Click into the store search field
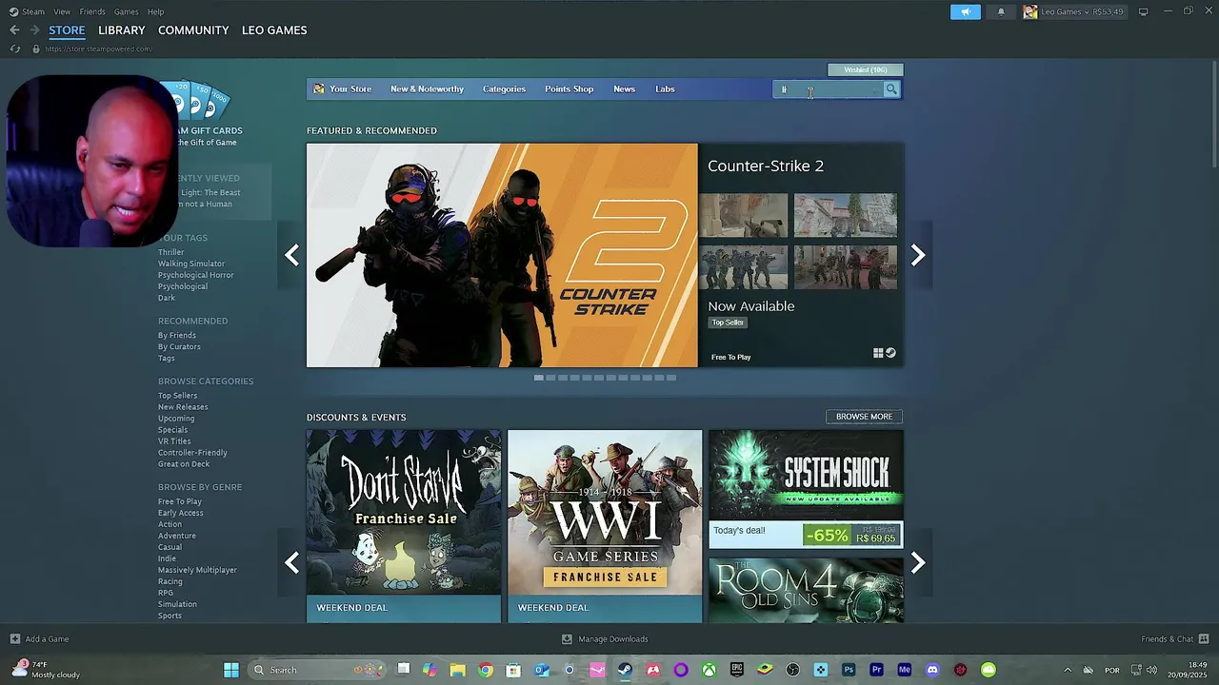Viewport: 1219px width, 685px height. pos(829,89)
